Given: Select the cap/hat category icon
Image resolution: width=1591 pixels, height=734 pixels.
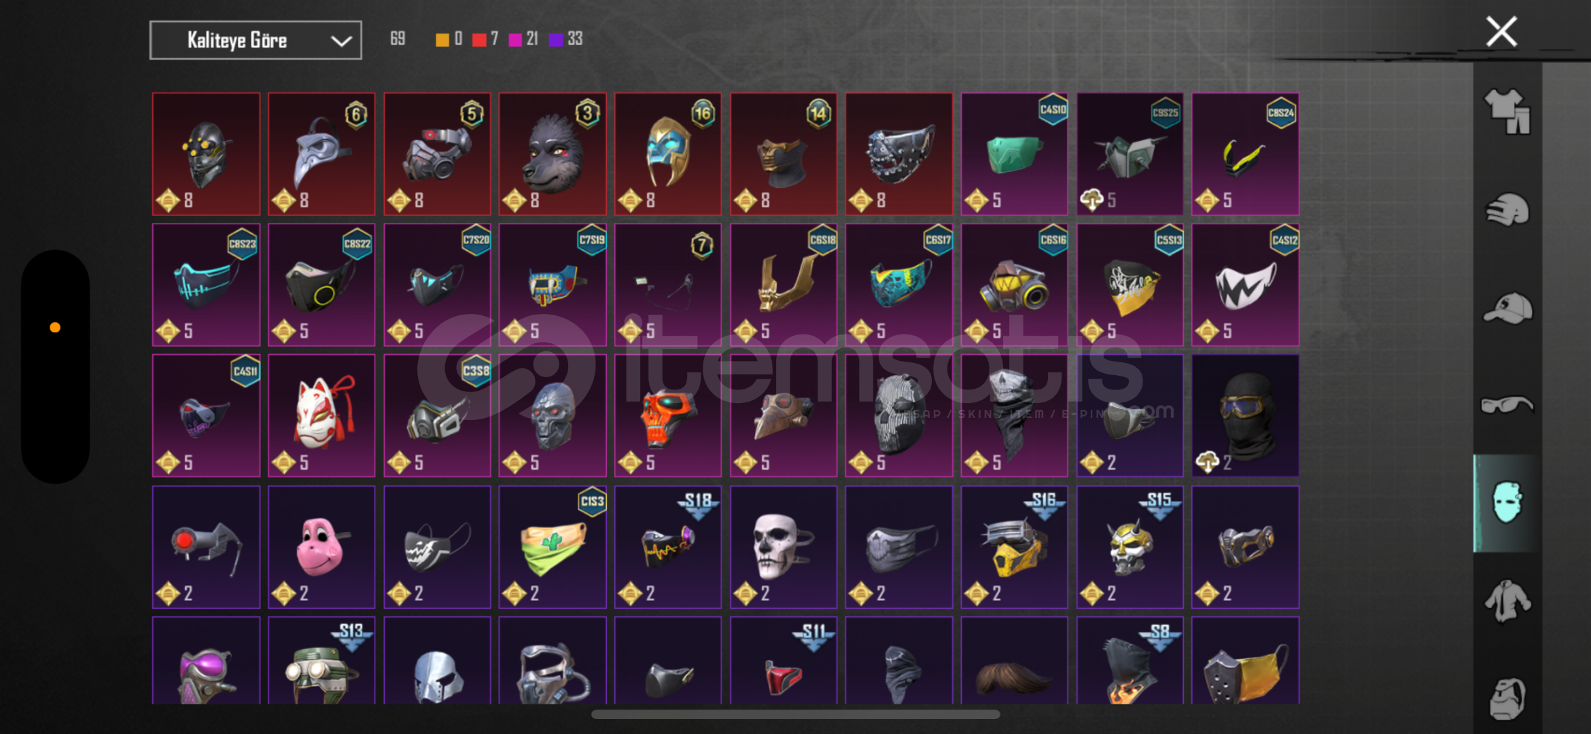Looking at the screenshot, I should [1507, 307].
